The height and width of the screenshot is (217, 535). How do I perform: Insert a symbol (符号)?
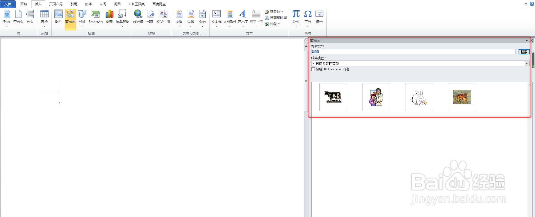coord(308,18)
